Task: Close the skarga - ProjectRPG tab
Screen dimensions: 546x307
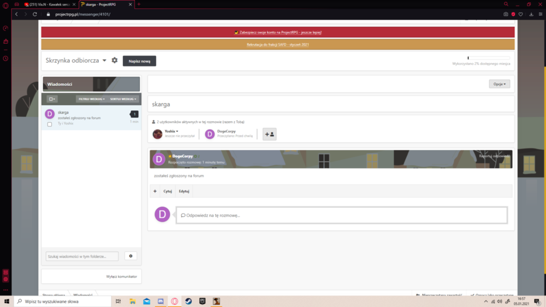Action: 130,4
